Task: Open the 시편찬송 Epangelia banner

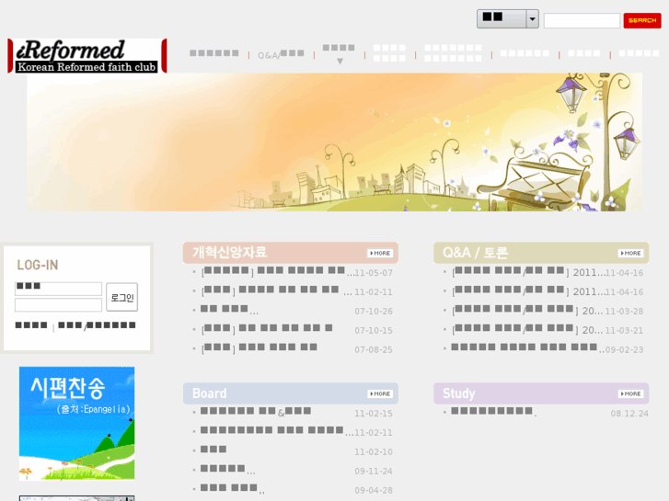Action: 76,424
